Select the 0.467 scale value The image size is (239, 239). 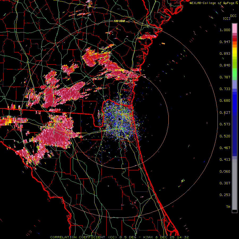(x=225, y=148)
